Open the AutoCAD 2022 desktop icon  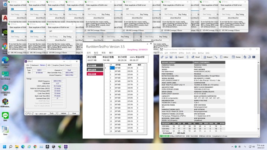pos(5,20)
